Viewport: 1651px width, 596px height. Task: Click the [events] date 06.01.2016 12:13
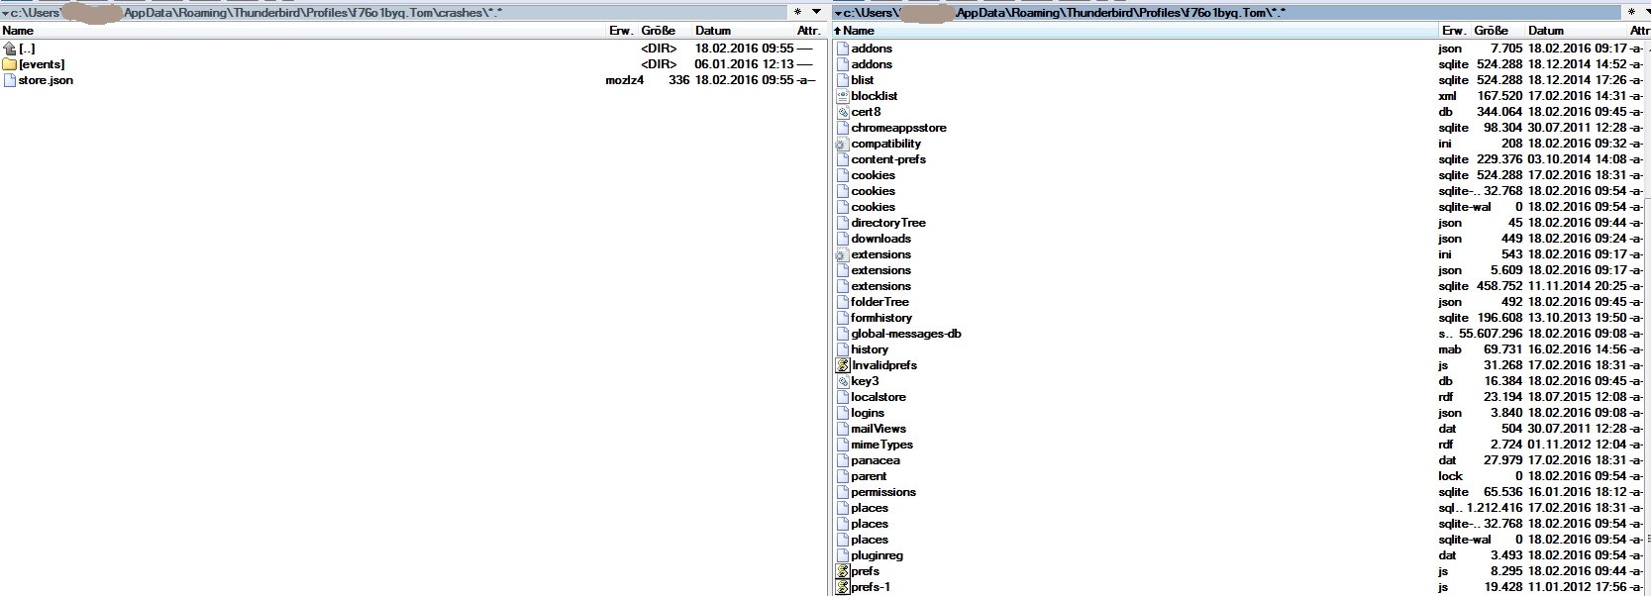click(744, 64)
